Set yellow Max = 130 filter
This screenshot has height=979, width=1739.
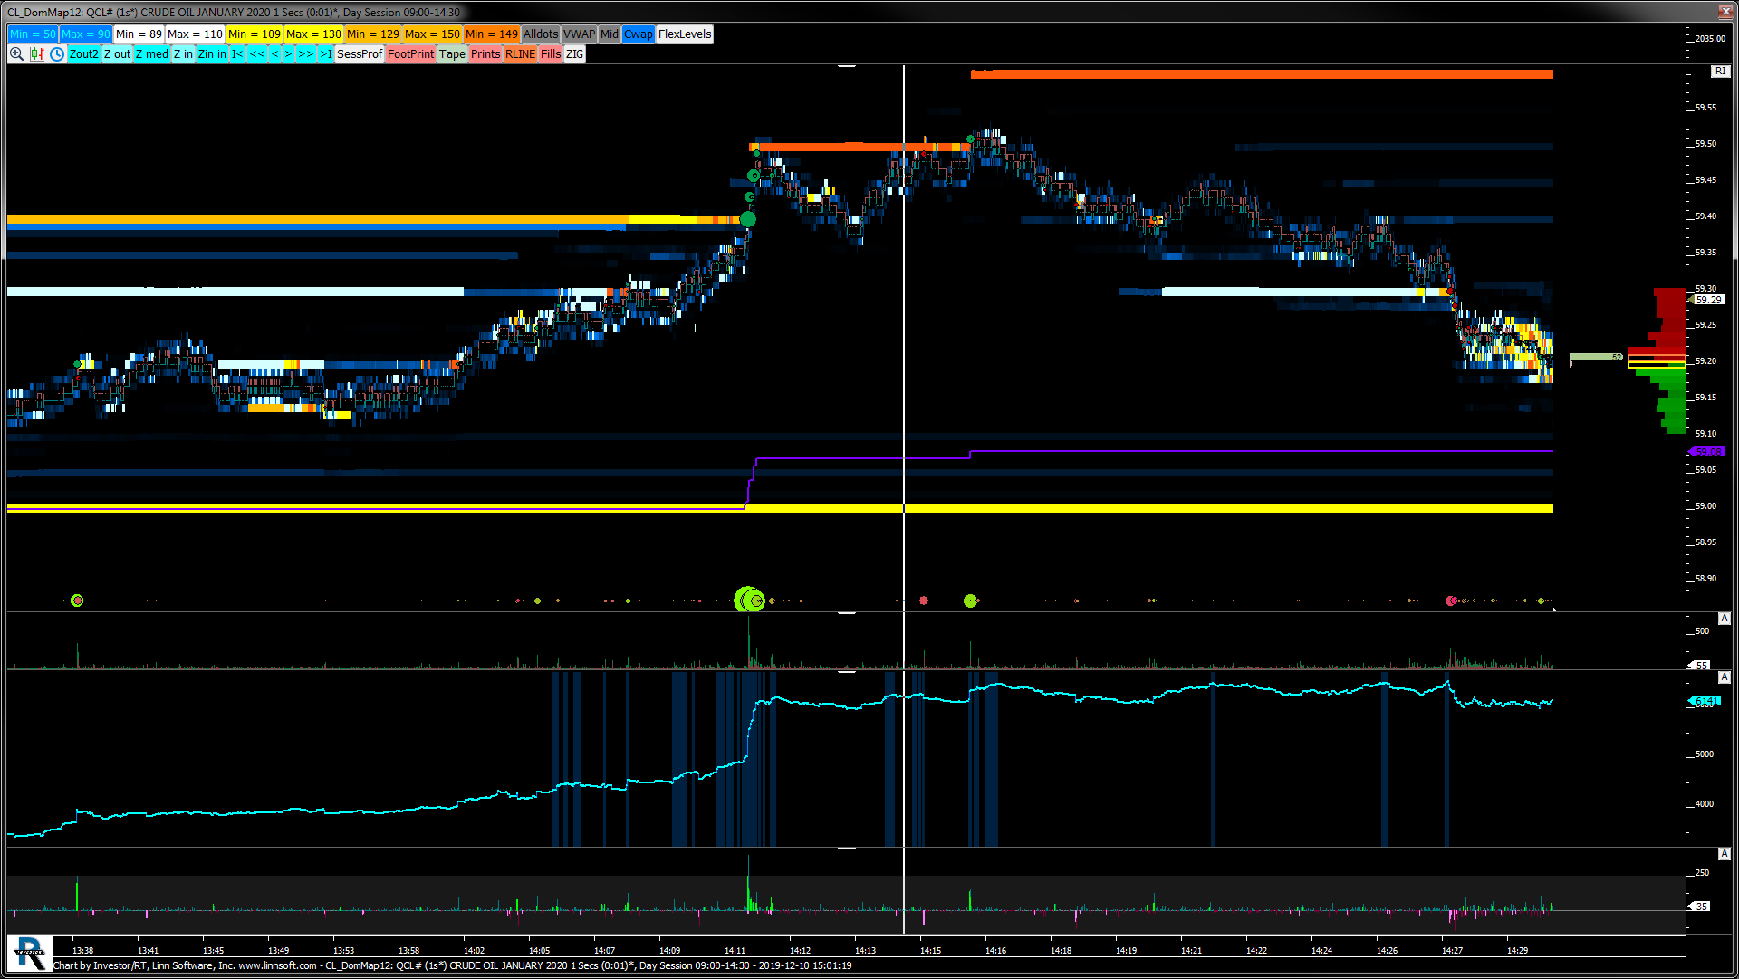tap(314, 34)
